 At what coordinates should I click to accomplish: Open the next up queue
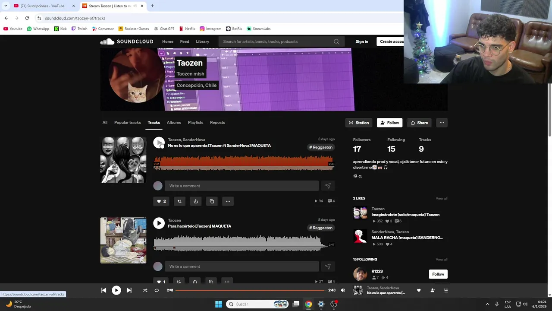446,290
